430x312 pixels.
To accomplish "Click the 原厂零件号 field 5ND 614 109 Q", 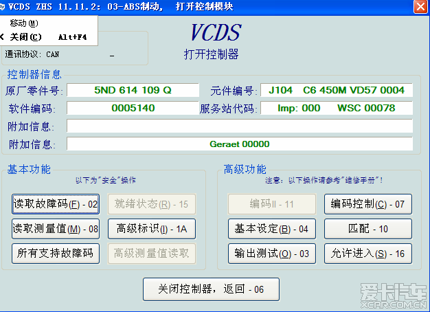I will tap(133, 90).
